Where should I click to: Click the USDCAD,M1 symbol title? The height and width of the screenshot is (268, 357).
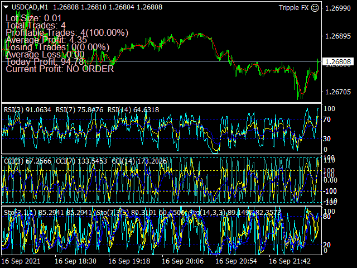coord(29,8)
